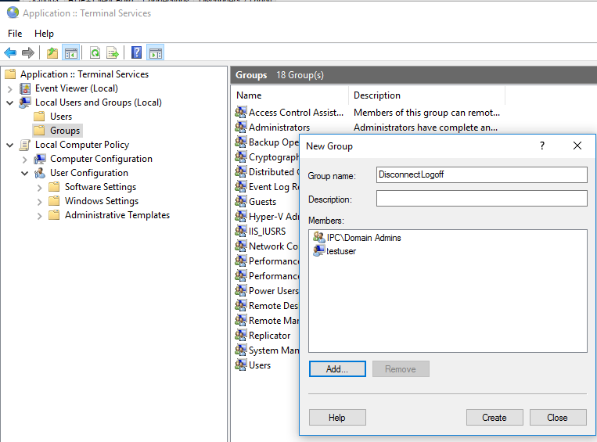This screenshot has height=442, width=597.
Task: Click into the Description text field
Action: coord(481,199)
